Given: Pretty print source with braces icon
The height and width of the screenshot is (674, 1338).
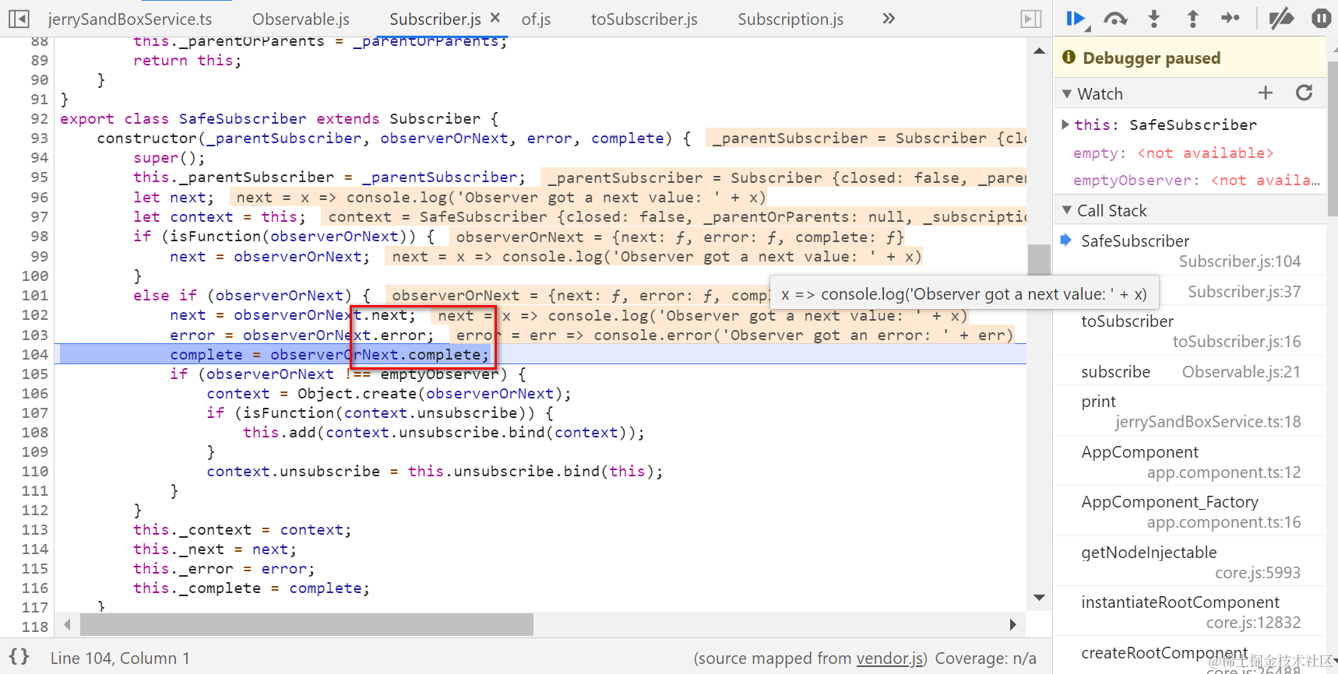Looking at the screenshot, I should (19, 657).
